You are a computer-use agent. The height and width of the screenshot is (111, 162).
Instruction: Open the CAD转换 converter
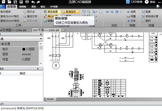tap(134, 2)
